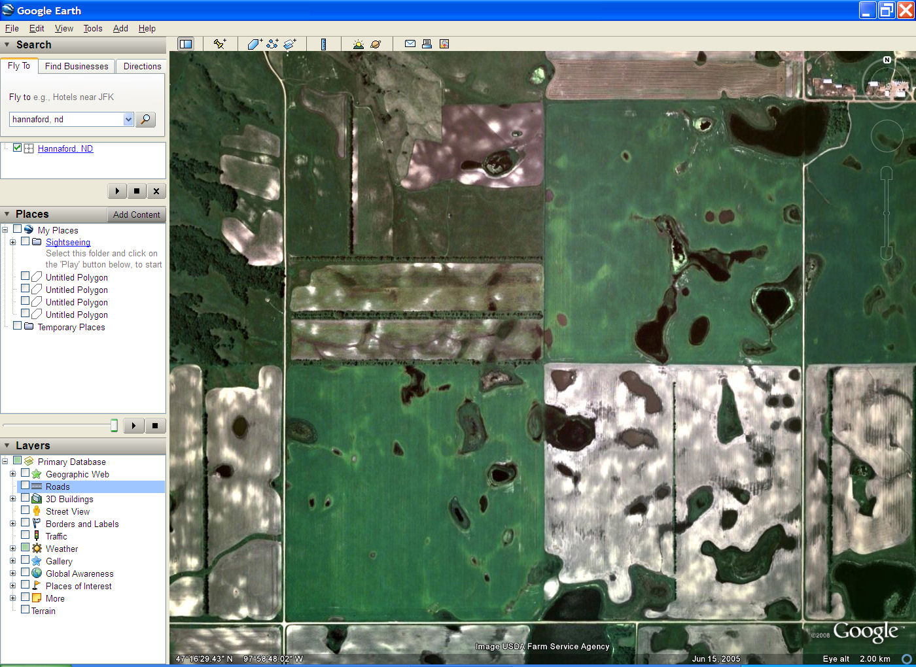This screenshot has width=916, height=667.
Task: Switch to the Directions tab
Action: (x=142, y=66)
